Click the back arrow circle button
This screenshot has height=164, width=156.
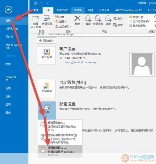click(x=8, y=10)
